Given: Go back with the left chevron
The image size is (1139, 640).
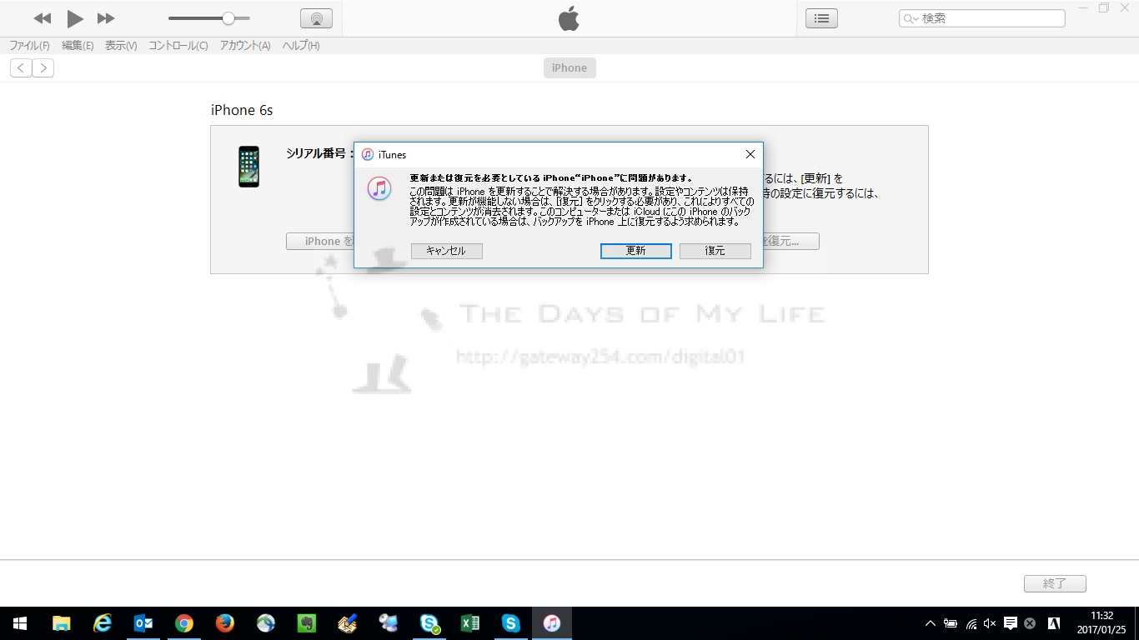Looking at the screenshot, I should (21, 68).
